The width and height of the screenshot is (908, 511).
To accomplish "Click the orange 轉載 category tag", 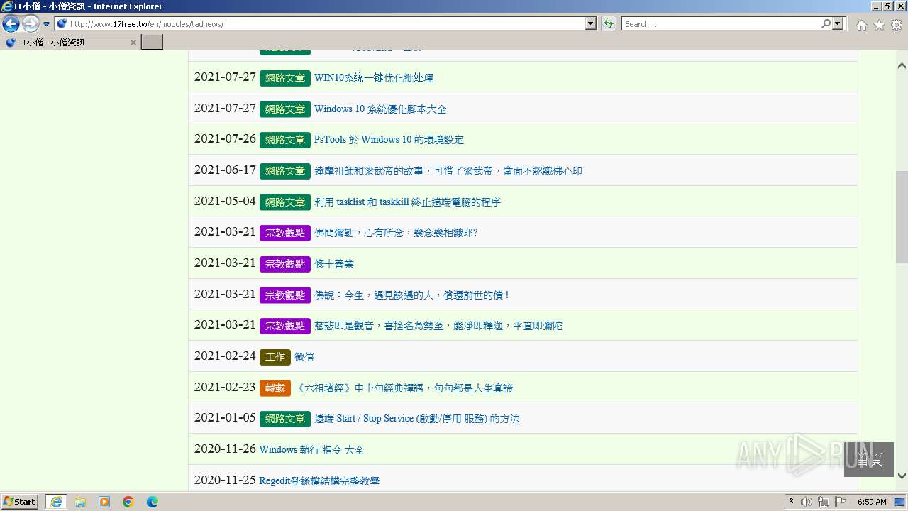I will (x=275, y=388).
